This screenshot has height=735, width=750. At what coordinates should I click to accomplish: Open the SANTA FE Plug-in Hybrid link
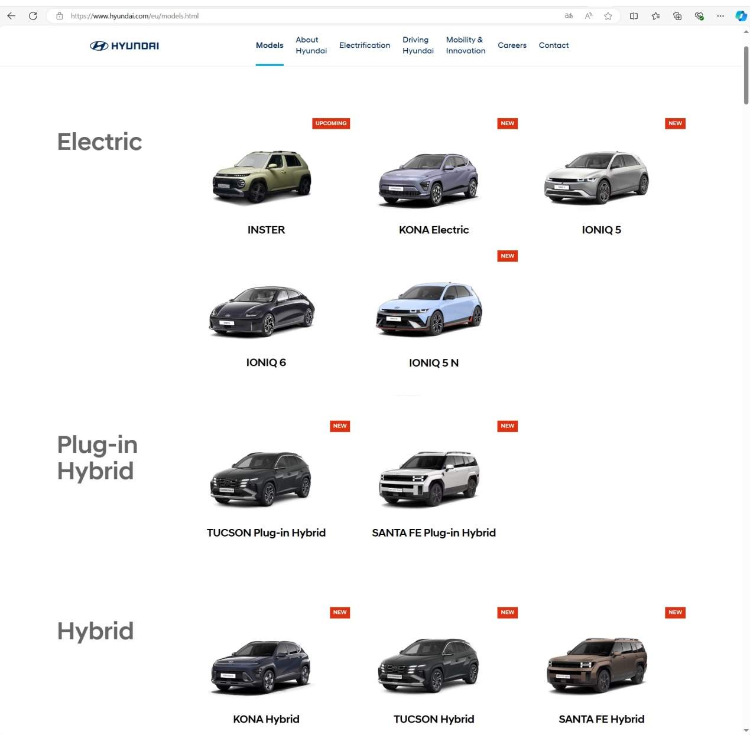click(x=434, y=533)
